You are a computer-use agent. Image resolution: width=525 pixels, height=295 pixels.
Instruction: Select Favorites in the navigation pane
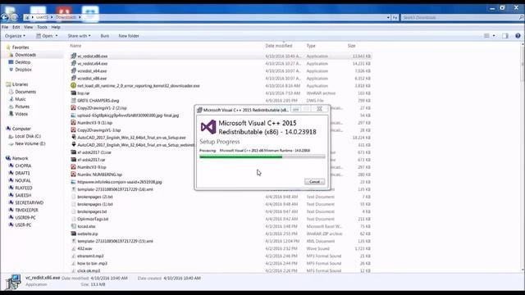(x=20, y=48)
